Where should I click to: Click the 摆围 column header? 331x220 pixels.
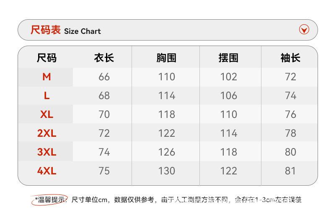(x=228, y=58)
